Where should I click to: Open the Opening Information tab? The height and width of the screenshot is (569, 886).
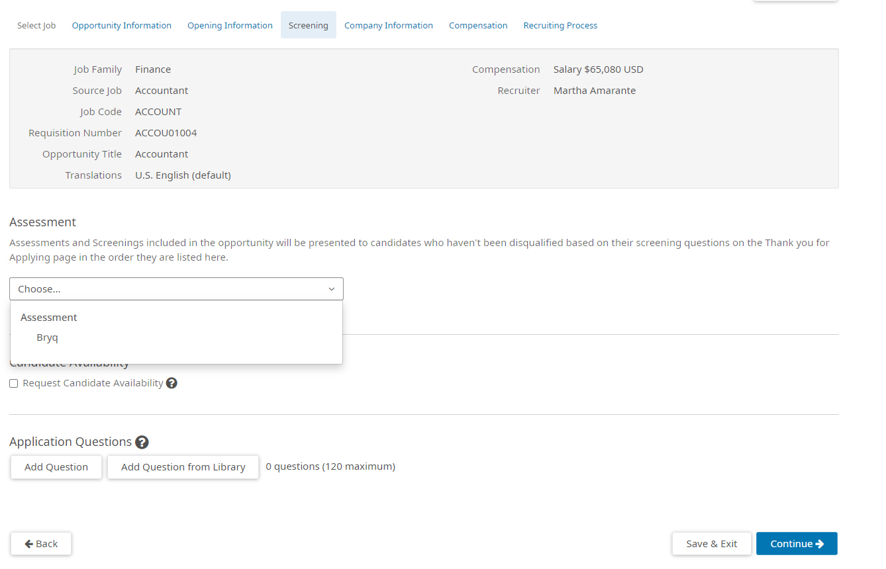point(230,25)
